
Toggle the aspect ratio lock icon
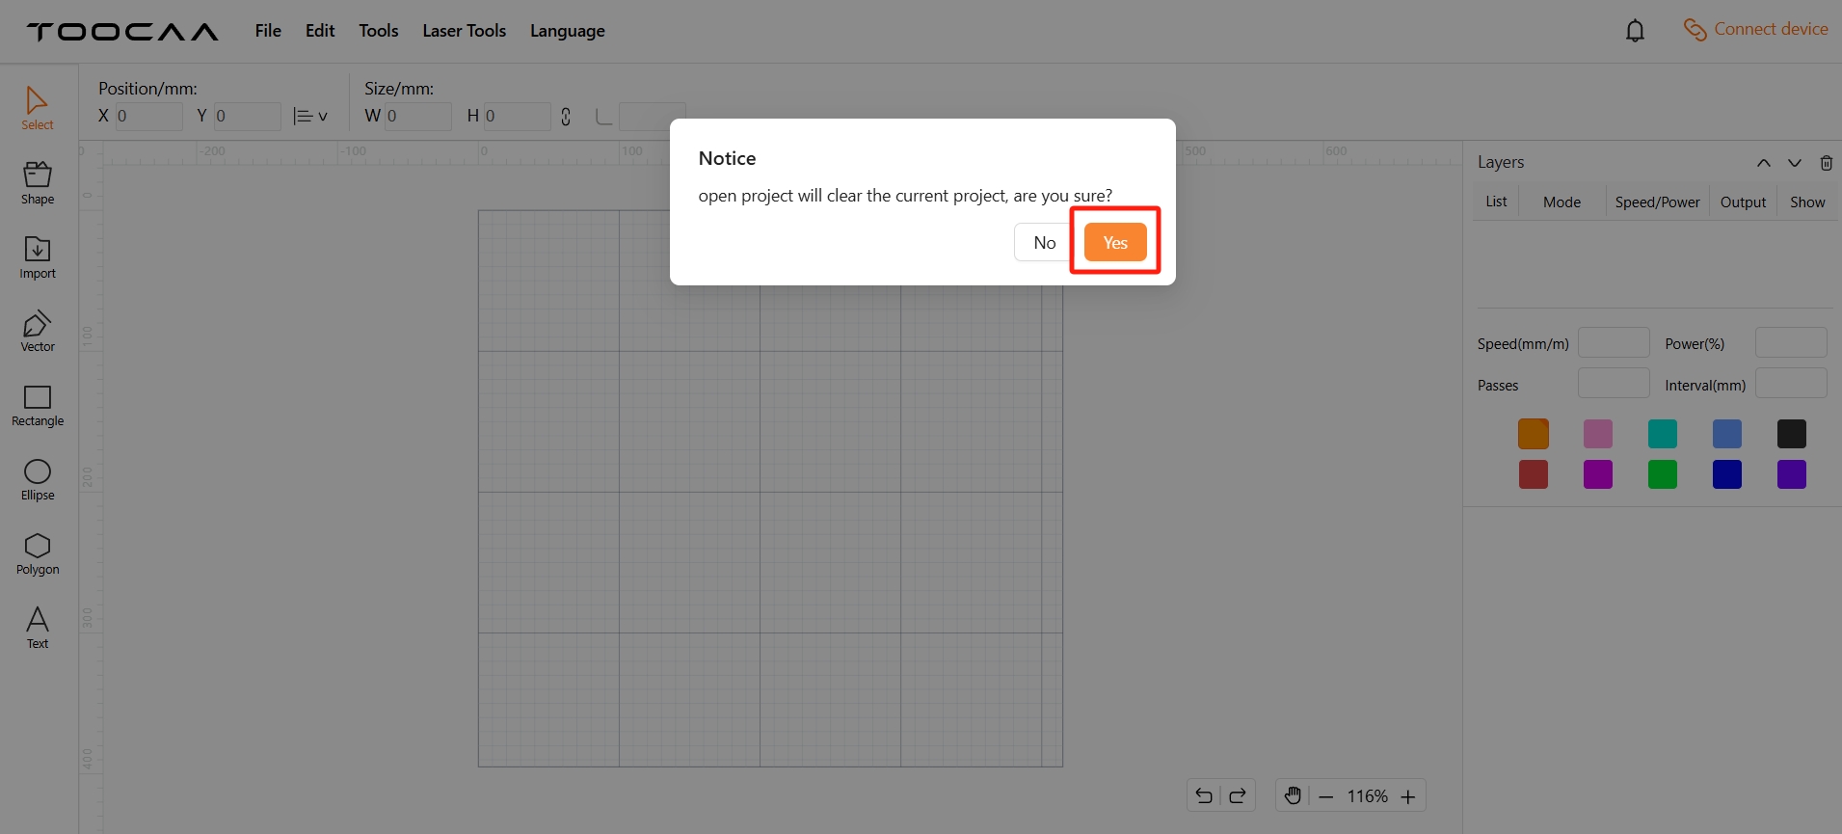click(x=566, y=117)
